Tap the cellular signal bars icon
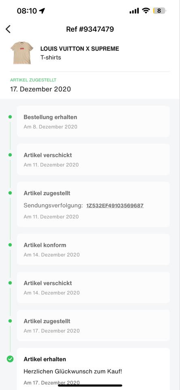The width and height of the screenshot is (180, 390). (134, 11)
